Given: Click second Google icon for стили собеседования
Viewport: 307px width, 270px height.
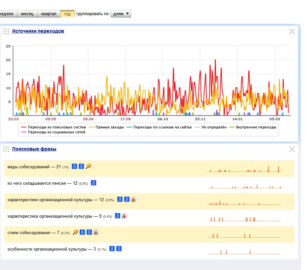Looking at the screenshot, I should (x=89, y=232).
